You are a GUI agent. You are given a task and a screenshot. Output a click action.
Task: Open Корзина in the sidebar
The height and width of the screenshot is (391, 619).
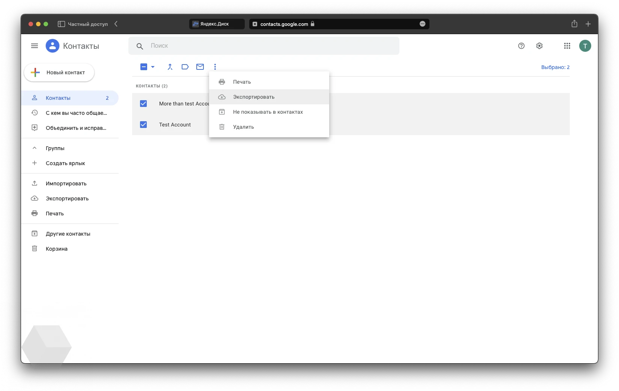click(57, 249)
